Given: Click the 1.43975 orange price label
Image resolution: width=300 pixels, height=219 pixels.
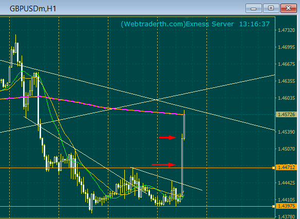Looking at the screenshot, I should coord(287,206).
